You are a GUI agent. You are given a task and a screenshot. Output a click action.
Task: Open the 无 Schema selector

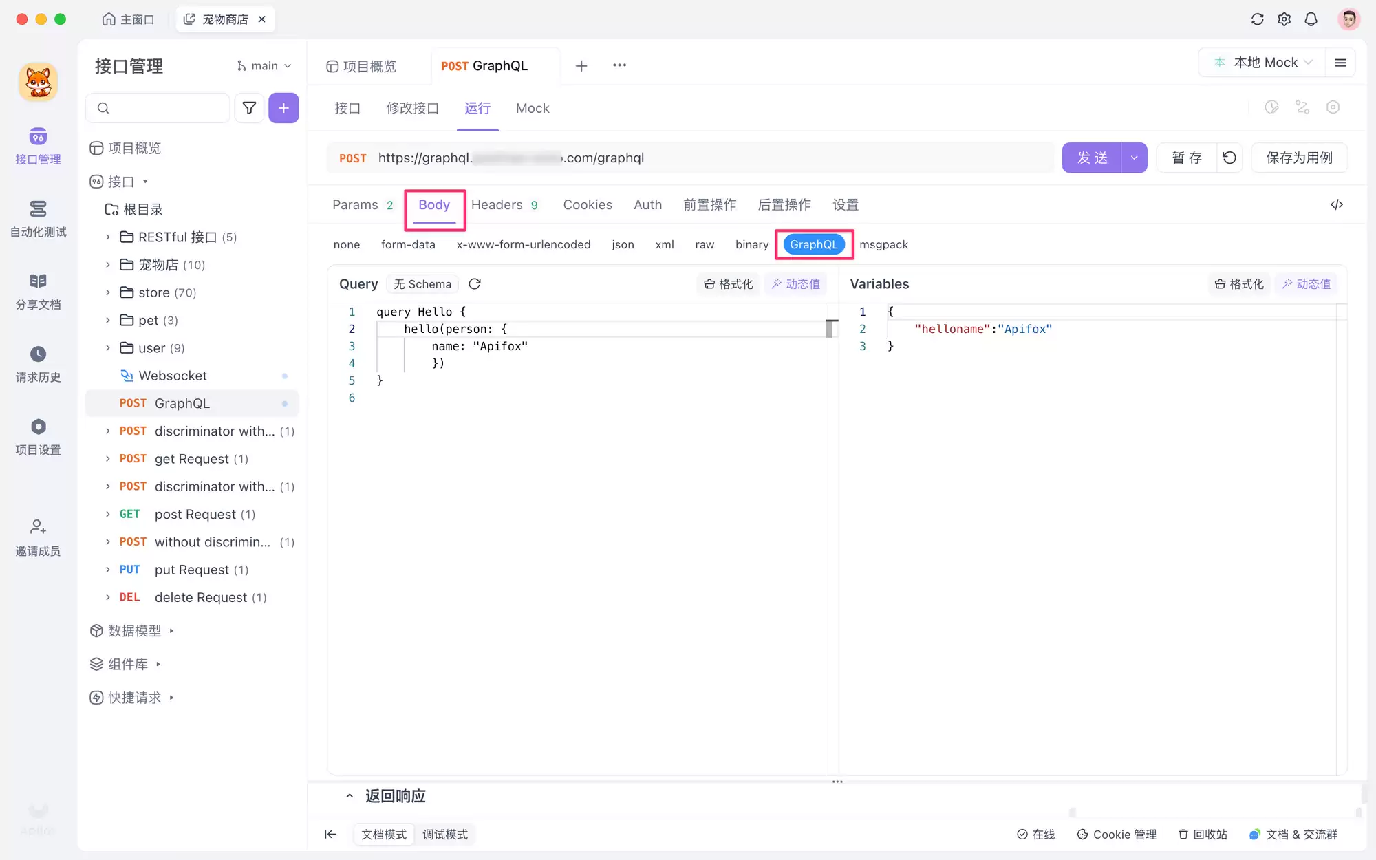pyautogui.click(x=422, y=284)
